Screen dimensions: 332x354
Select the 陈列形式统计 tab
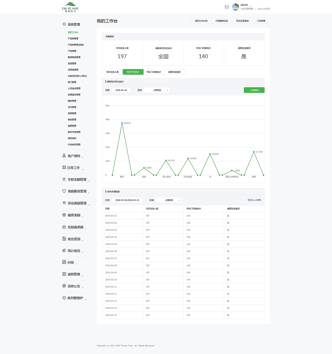[x=133, y=72]
